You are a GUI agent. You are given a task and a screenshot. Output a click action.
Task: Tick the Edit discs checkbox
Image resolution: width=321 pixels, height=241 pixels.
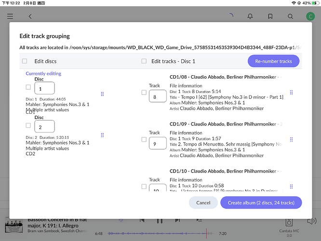click(25, 61)
